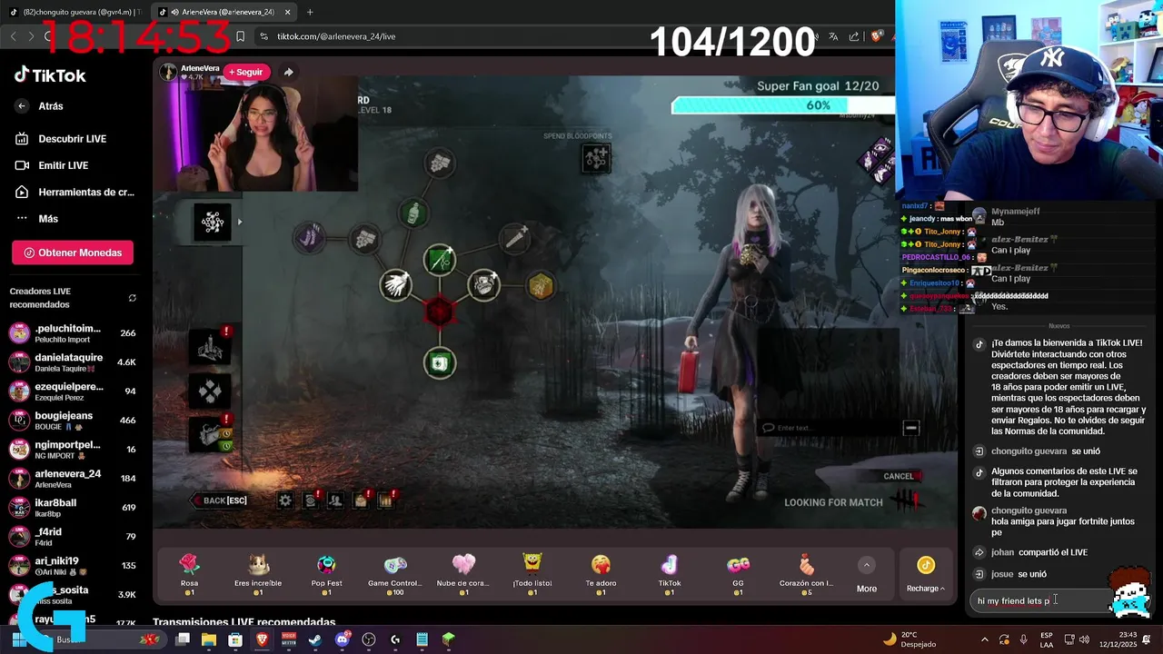Click the browser address bar URL
The height and width of the screenshot is (654, 1163).
[x=335, y=36]
